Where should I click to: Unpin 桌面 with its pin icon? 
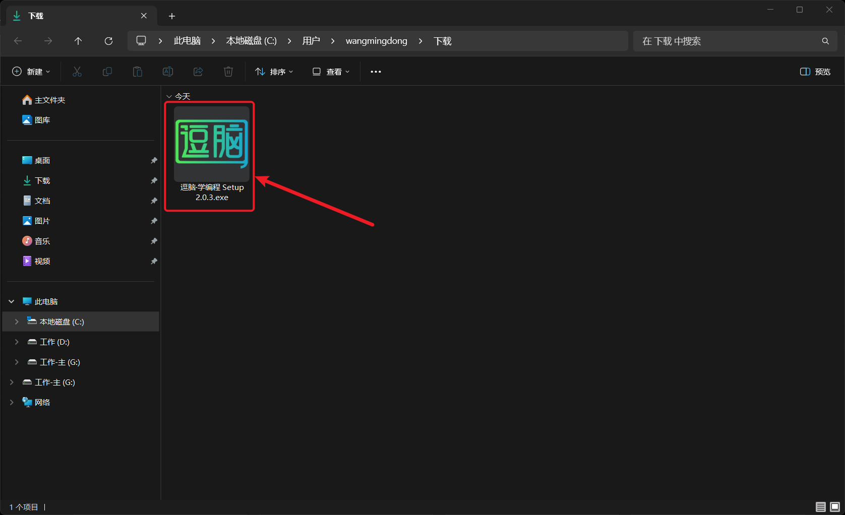[x=154, y=160]
